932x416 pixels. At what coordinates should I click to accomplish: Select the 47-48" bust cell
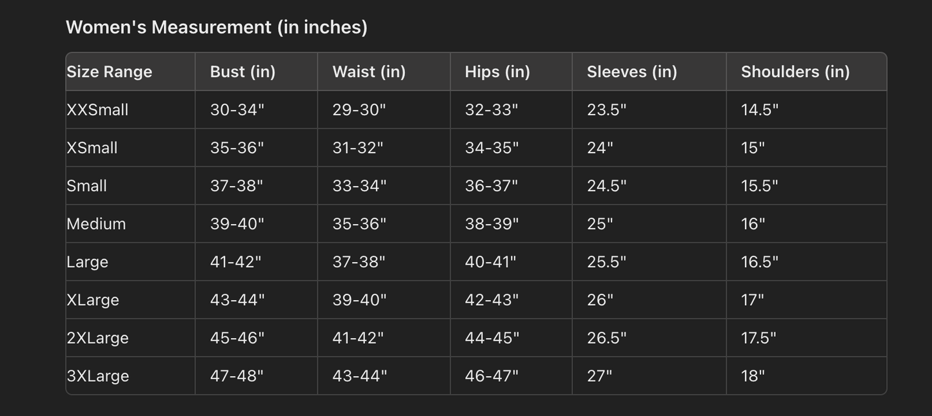(237, 376)
